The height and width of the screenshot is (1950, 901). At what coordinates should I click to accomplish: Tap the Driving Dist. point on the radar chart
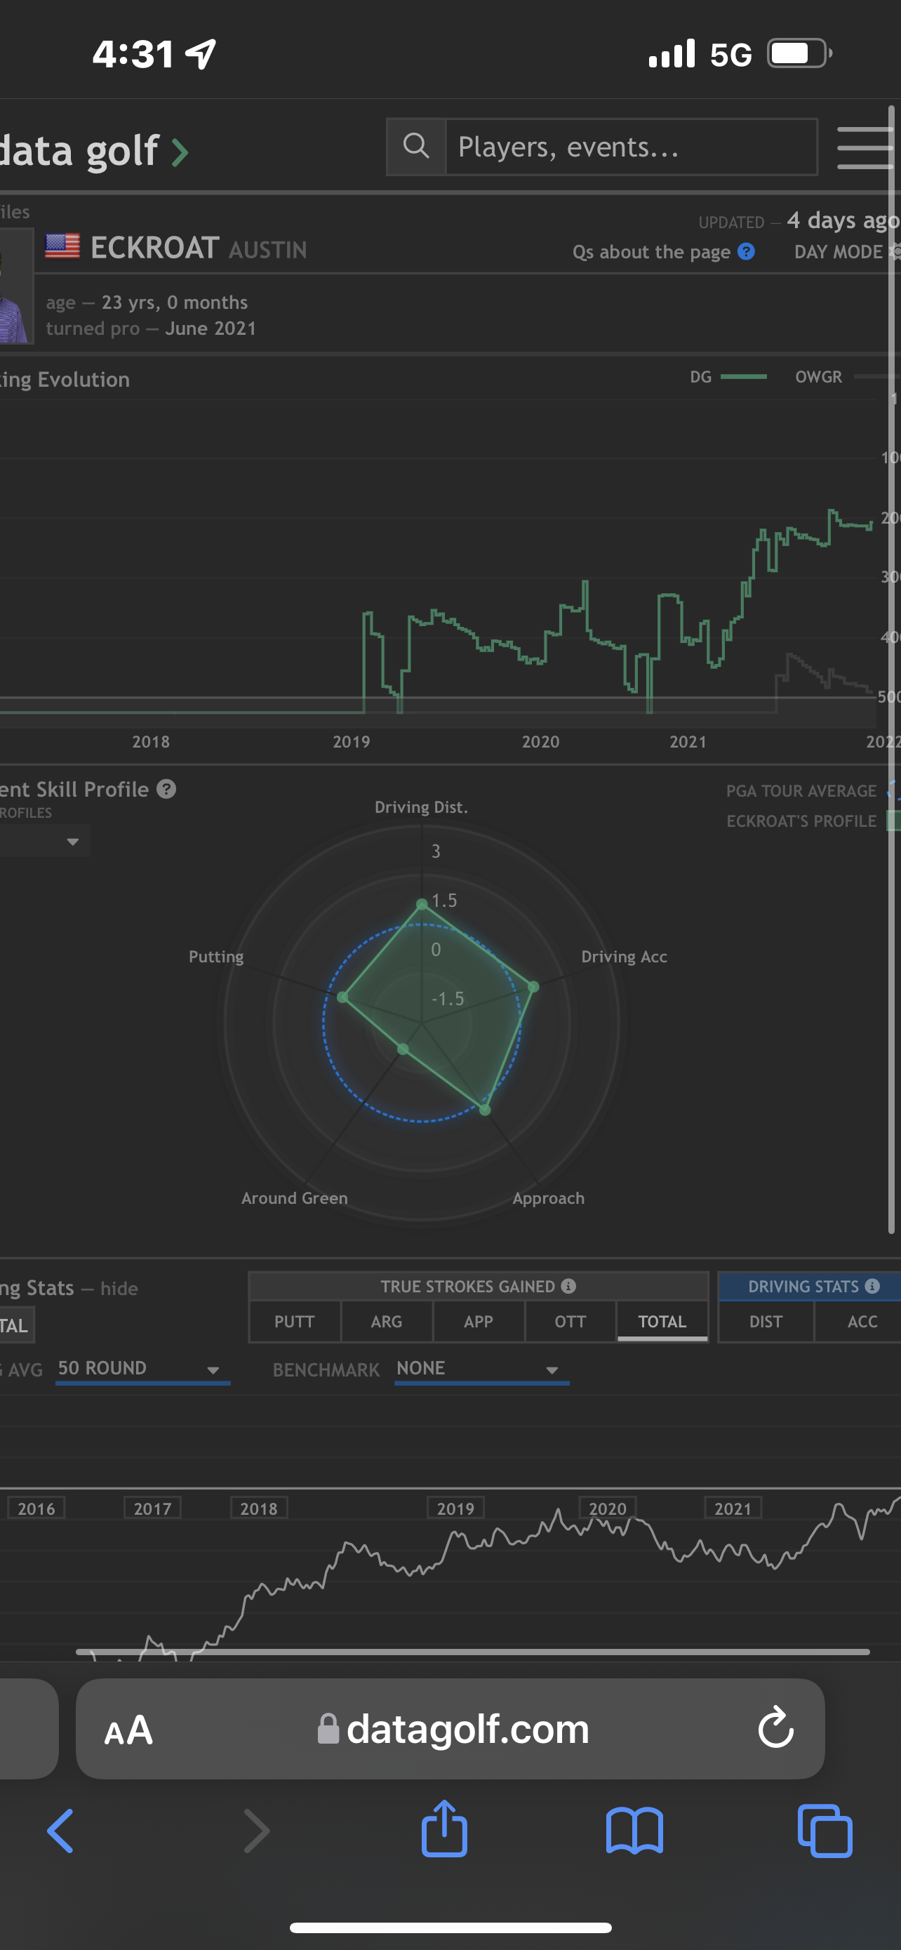(x=422, y=904)
